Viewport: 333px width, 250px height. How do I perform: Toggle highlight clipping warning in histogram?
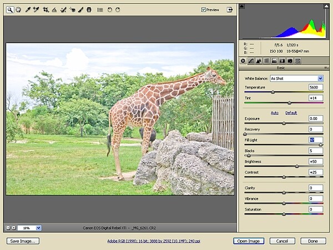(326, 6)
